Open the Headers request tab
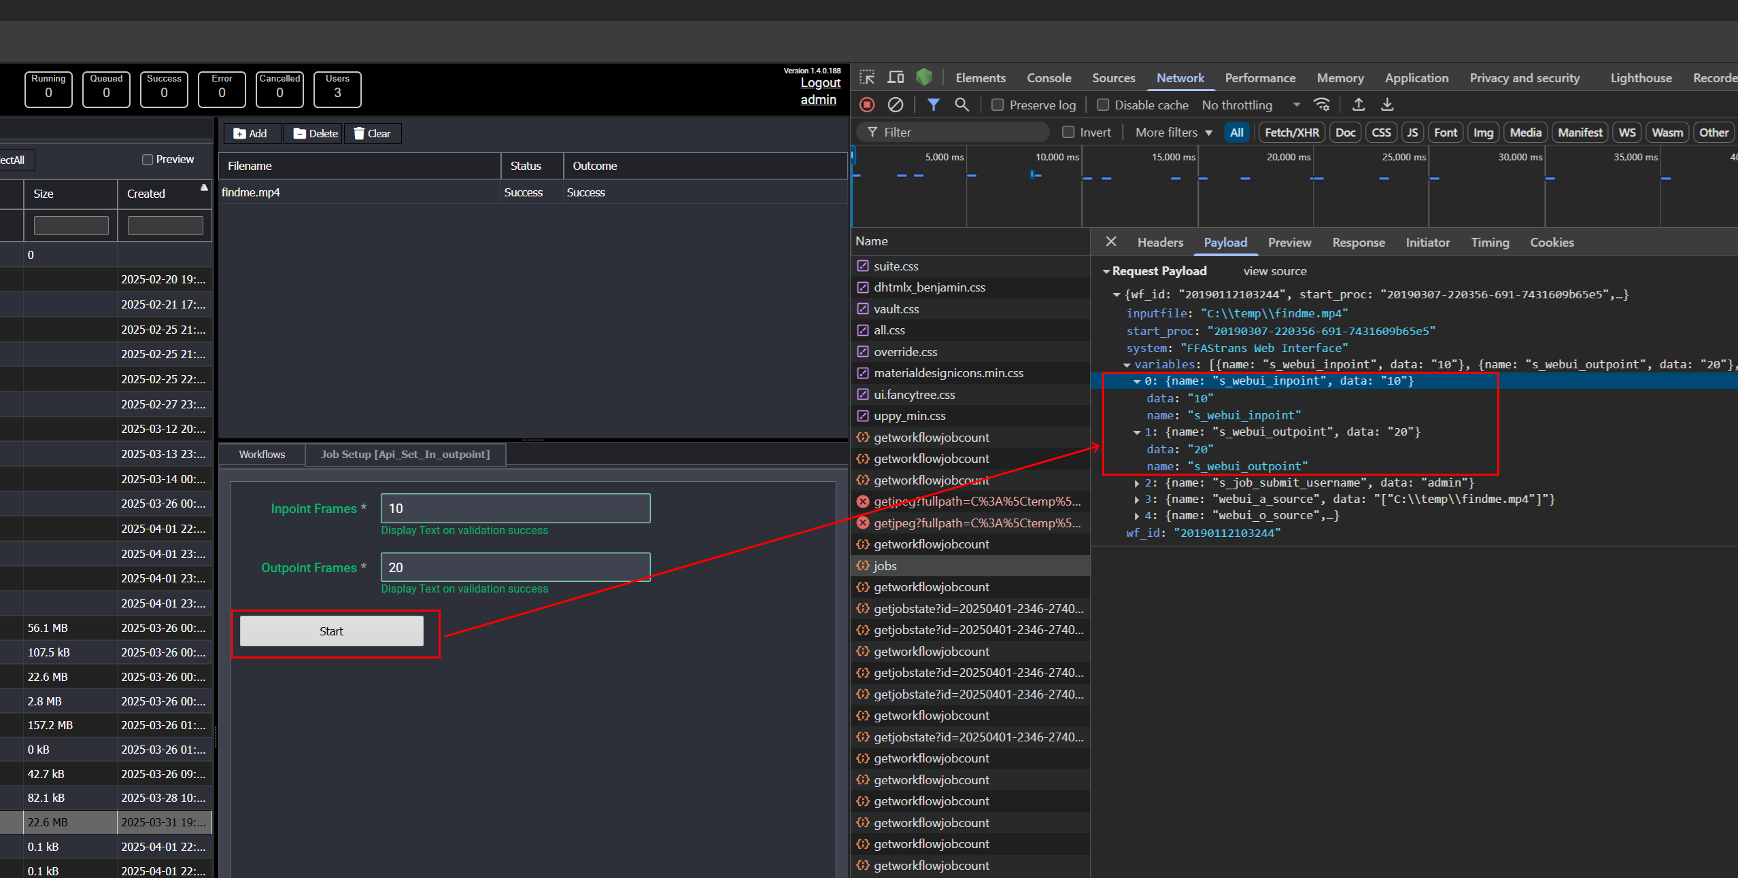This screenshot has height=878, width=1738. click(1160, 242)
